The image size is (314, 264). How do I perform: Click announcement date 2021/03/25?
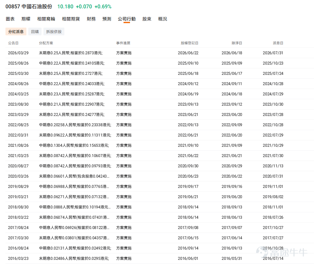pyautogui.click(x=18, y=156)
